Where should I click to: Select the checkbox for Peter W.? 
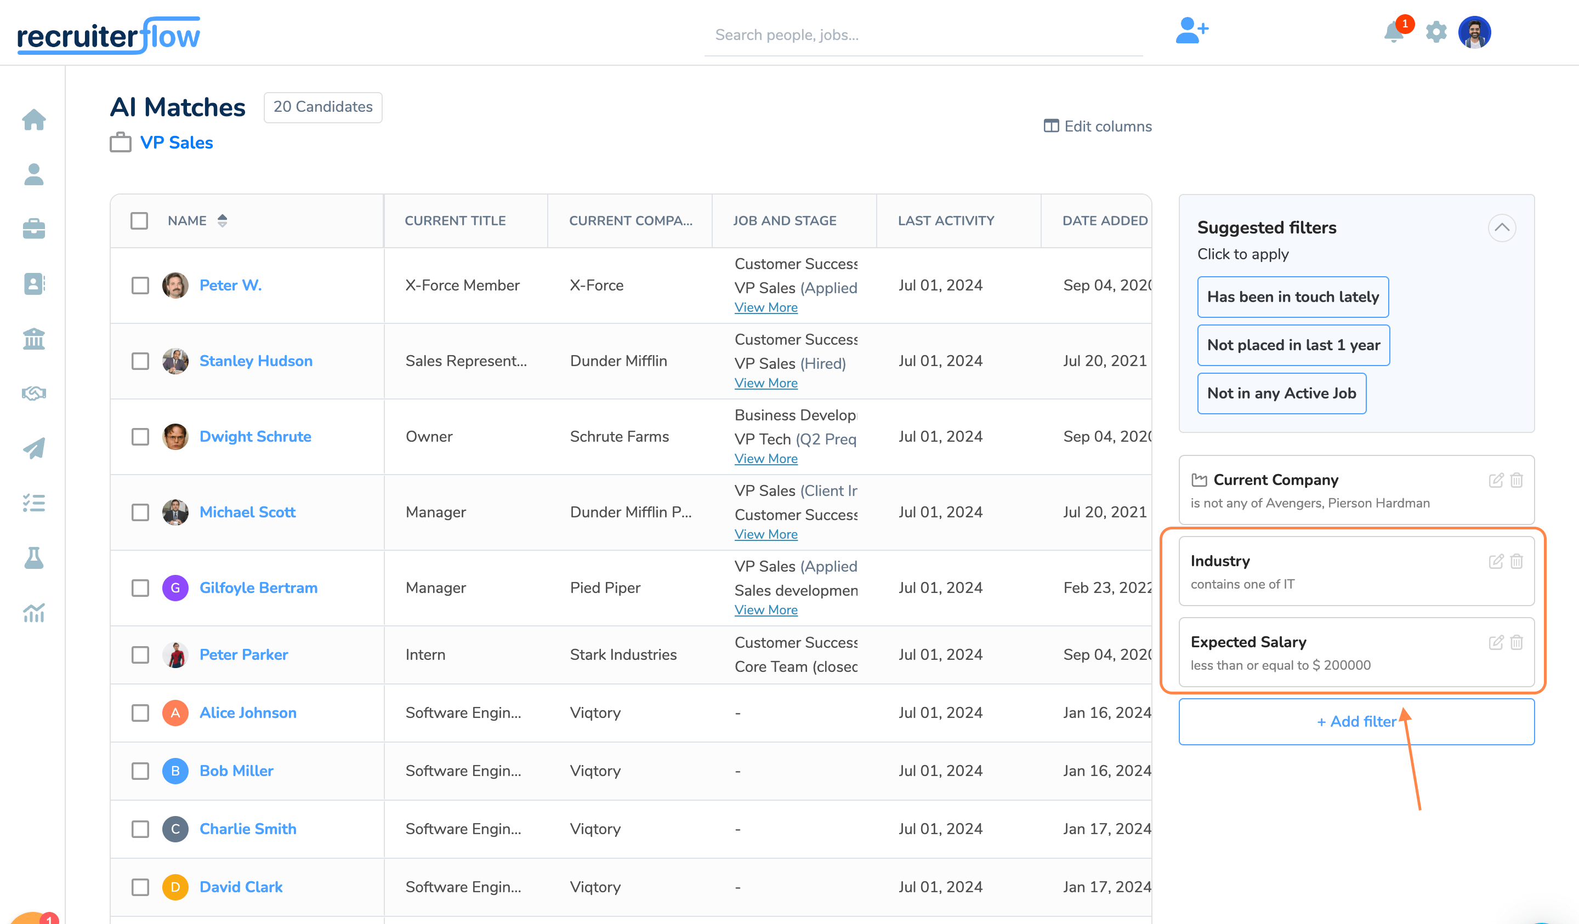140,286
